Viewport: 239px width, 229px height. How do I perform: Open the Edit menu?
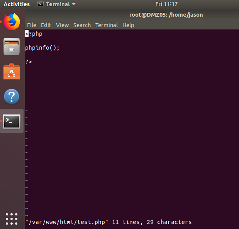[x=46, y=25]
